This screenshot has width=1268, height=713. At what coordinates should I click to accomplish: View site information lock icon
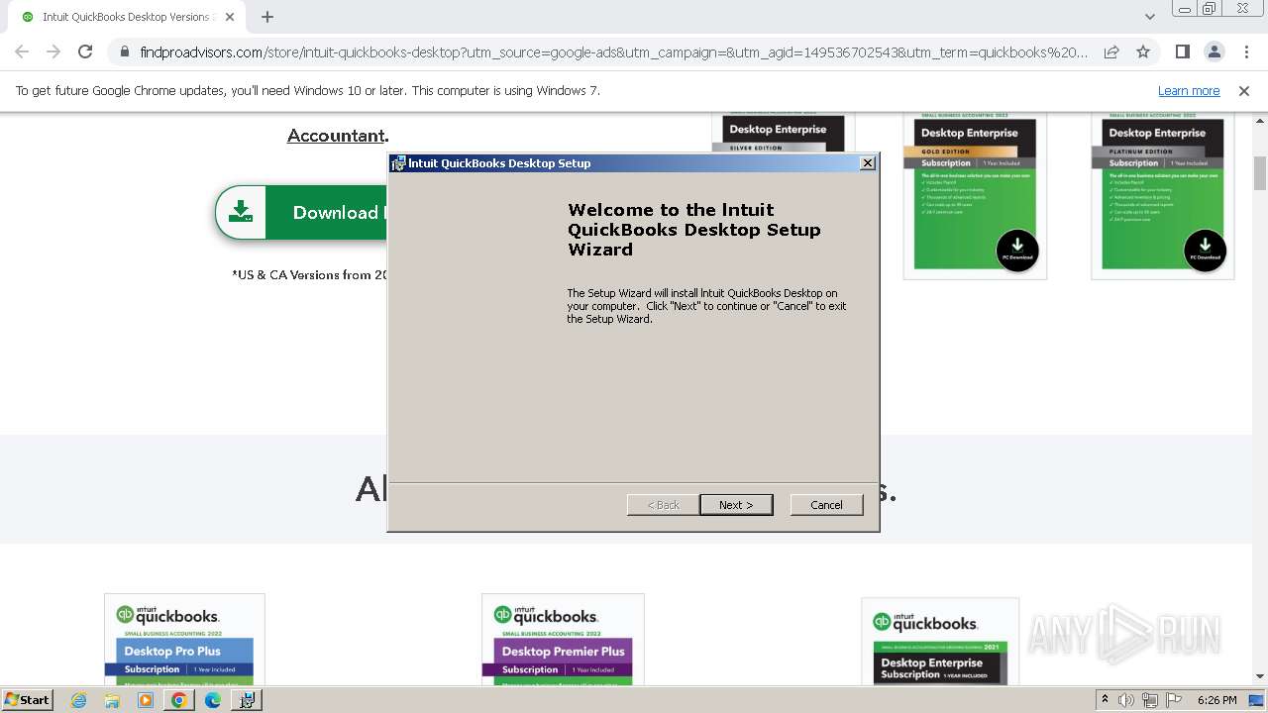124,52
